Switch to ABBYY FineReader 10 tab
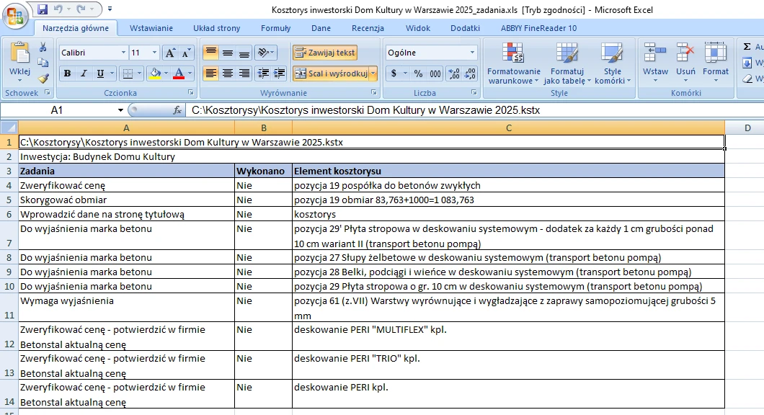This screenshot has height=415, width=764. [x=538, y=28]
